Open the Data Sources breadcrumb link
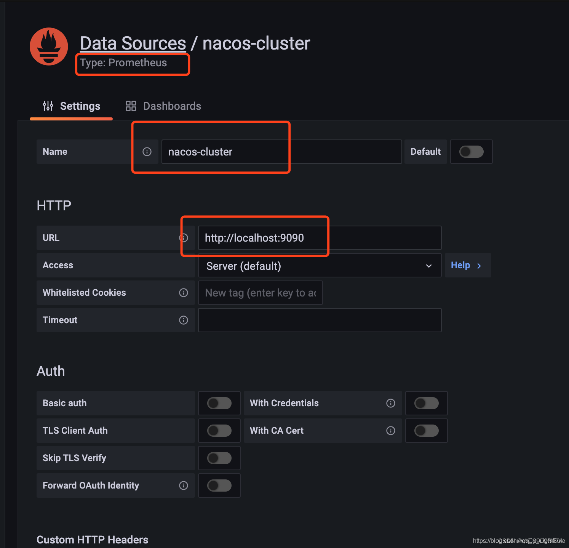The width and height of the screenshot is (569, 548). [x=132, y=43]
